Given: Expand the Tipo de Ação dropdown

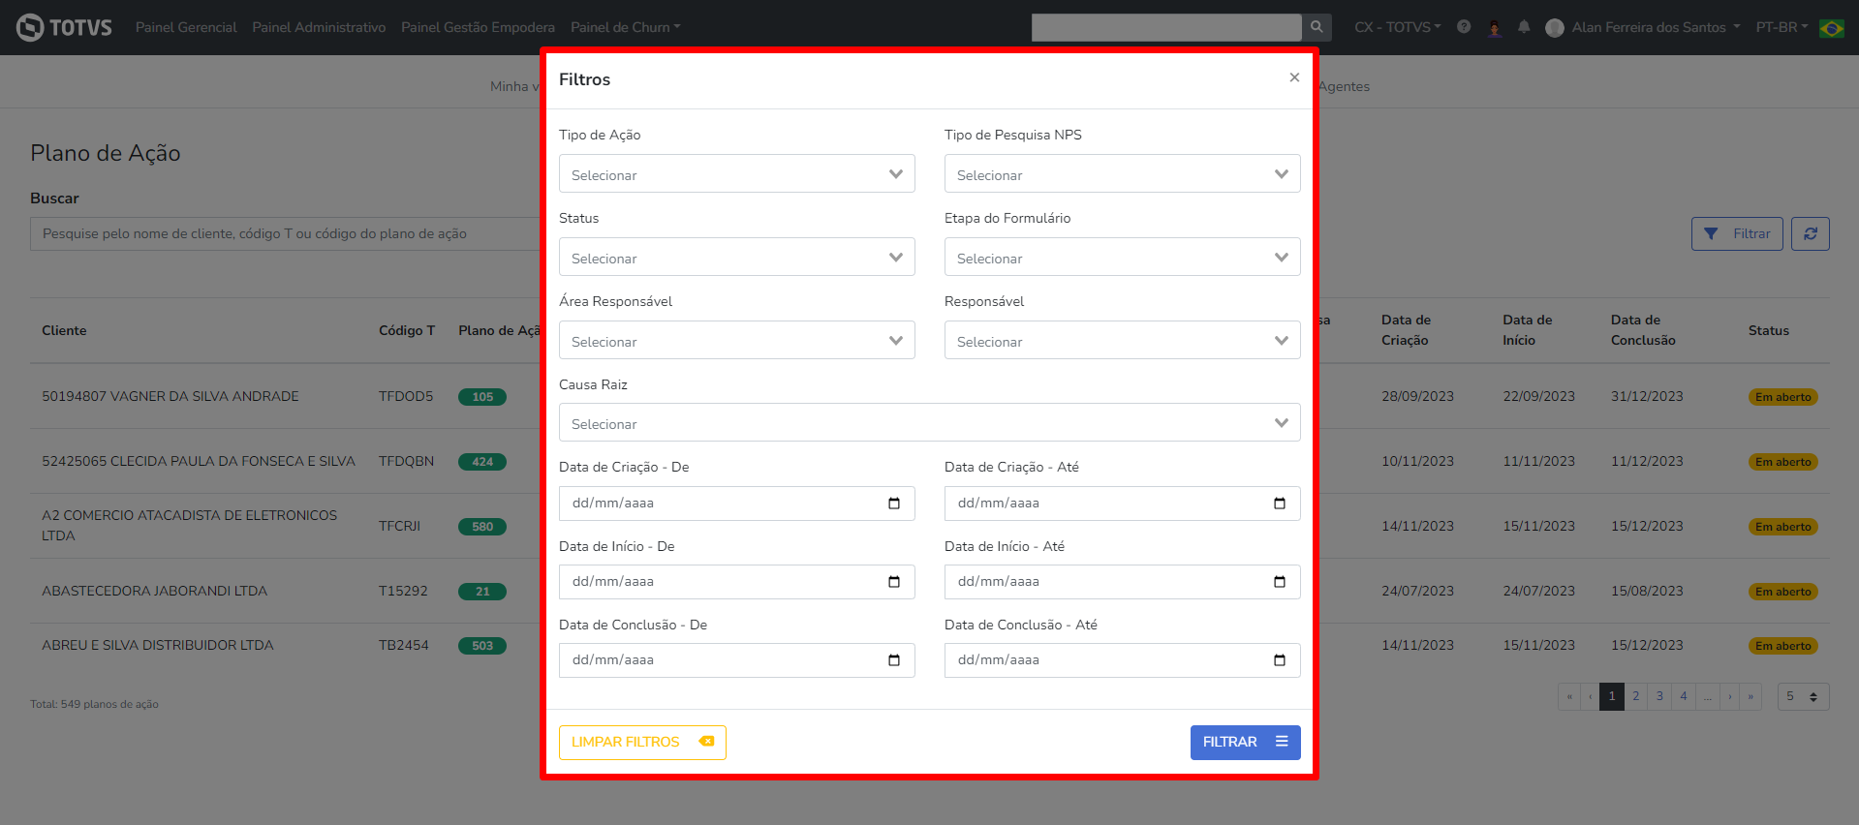Looking at the screenshot, I should (736, 174).
